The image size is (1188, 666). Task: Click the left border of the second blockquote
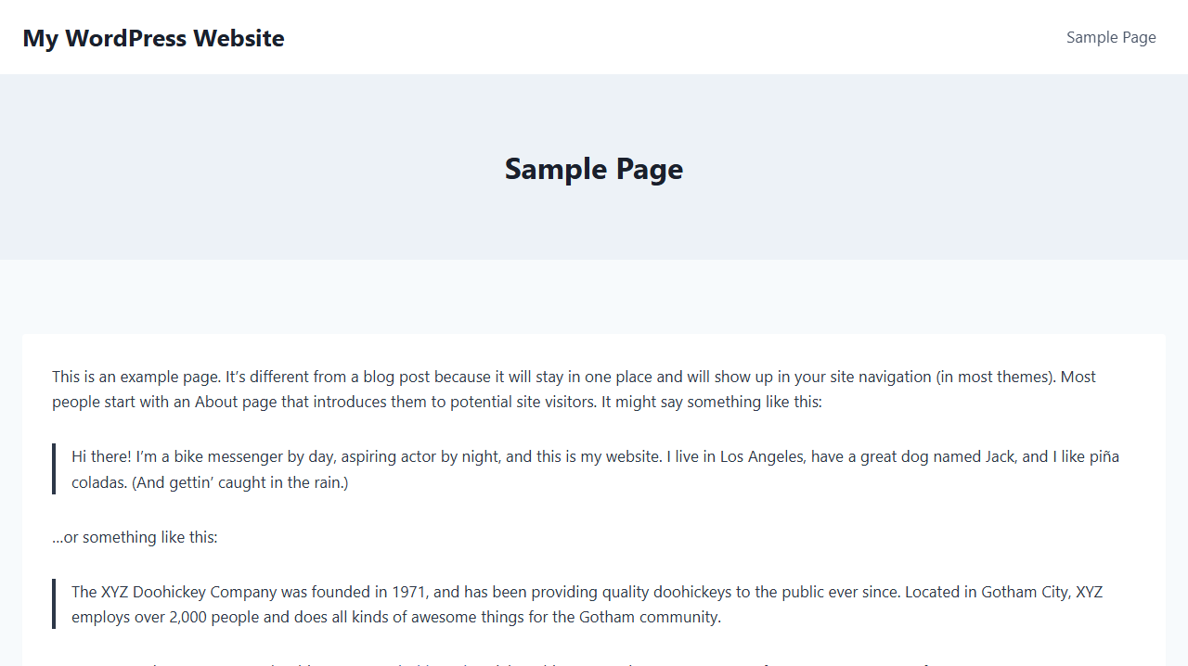pyautogui.click(x=54, y=603)
